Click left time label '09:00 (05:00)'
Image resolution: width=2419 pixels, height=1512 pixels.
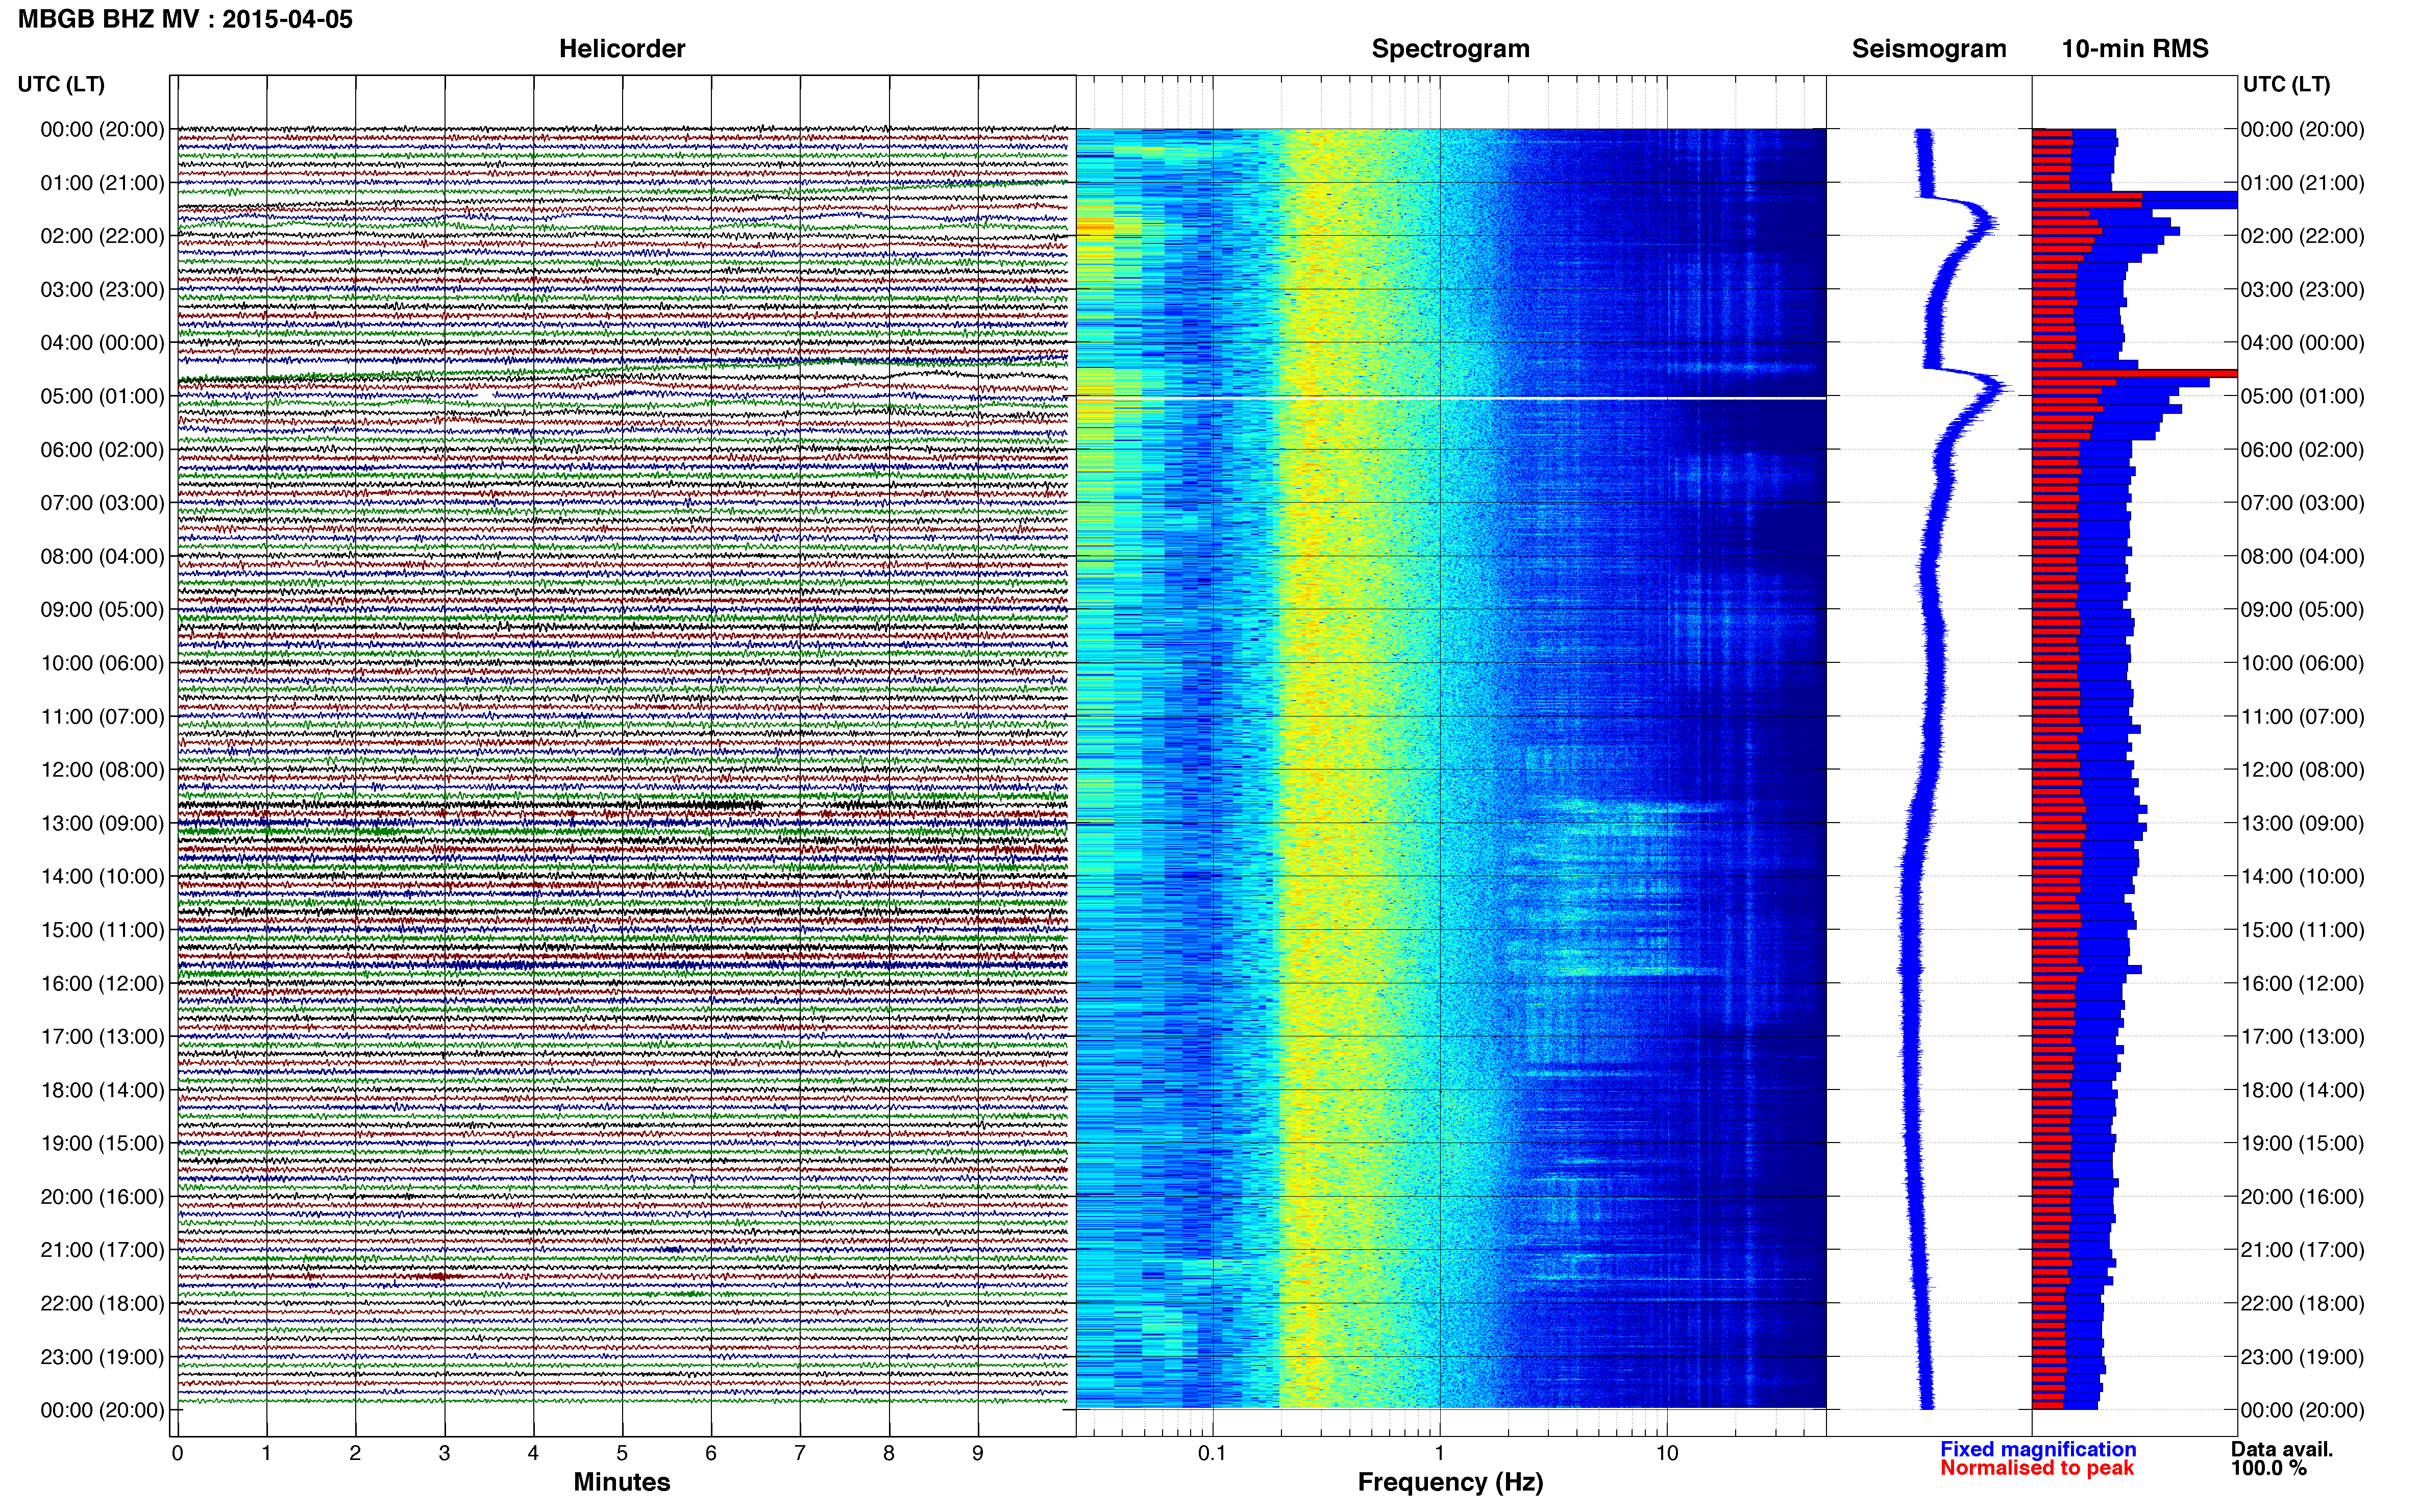(x=102, y=610)
